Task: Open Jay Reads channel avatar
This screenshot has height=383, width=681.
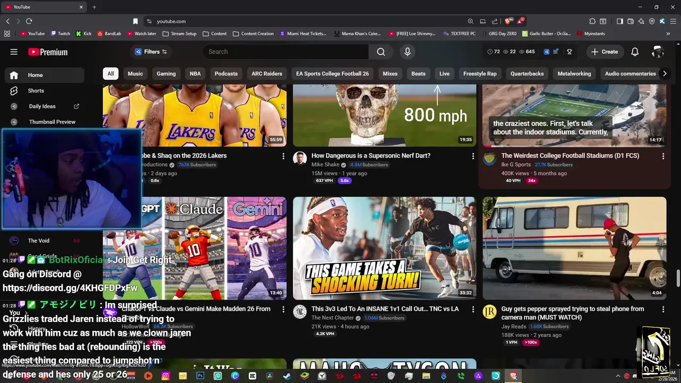Action: pos(489,312)
